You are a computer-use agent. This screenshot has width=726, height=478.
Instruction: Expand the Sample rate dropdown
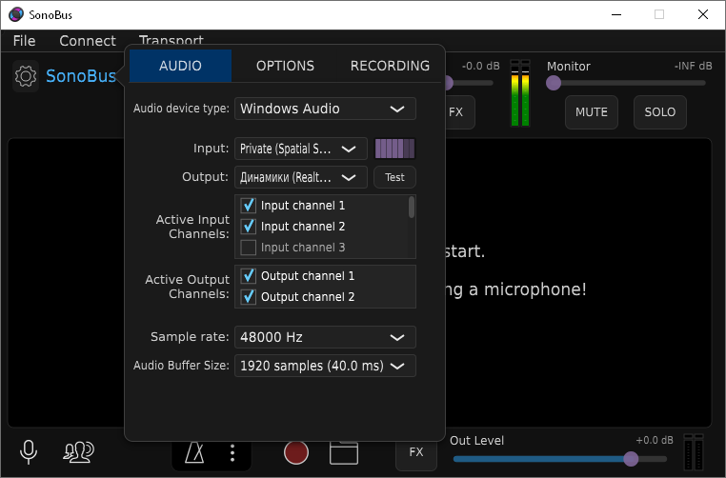pos(325,337)
